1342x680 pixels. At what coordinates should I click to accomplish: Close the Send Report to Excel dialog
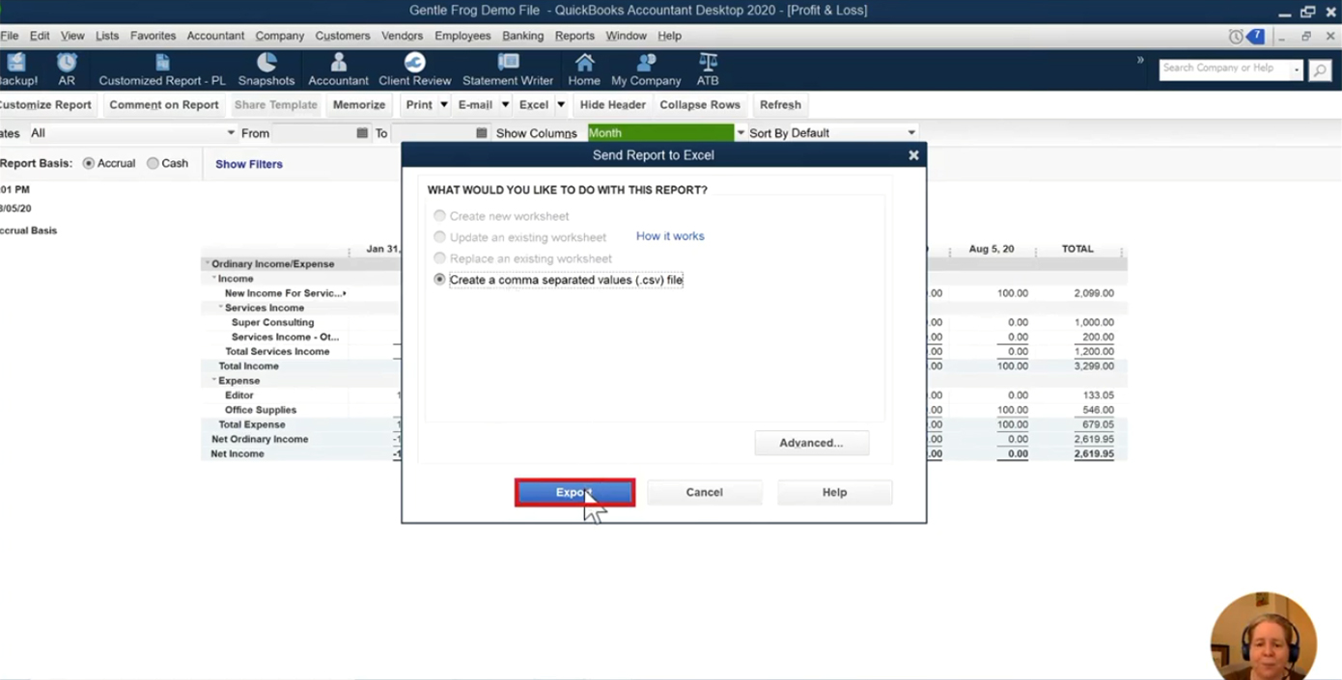pyautogui.click(x=913, y=155)
